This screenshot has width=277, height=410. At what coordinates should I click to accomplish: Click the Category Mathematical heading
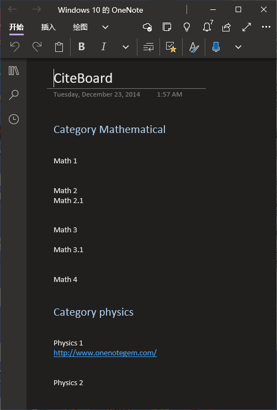point(109,130)
